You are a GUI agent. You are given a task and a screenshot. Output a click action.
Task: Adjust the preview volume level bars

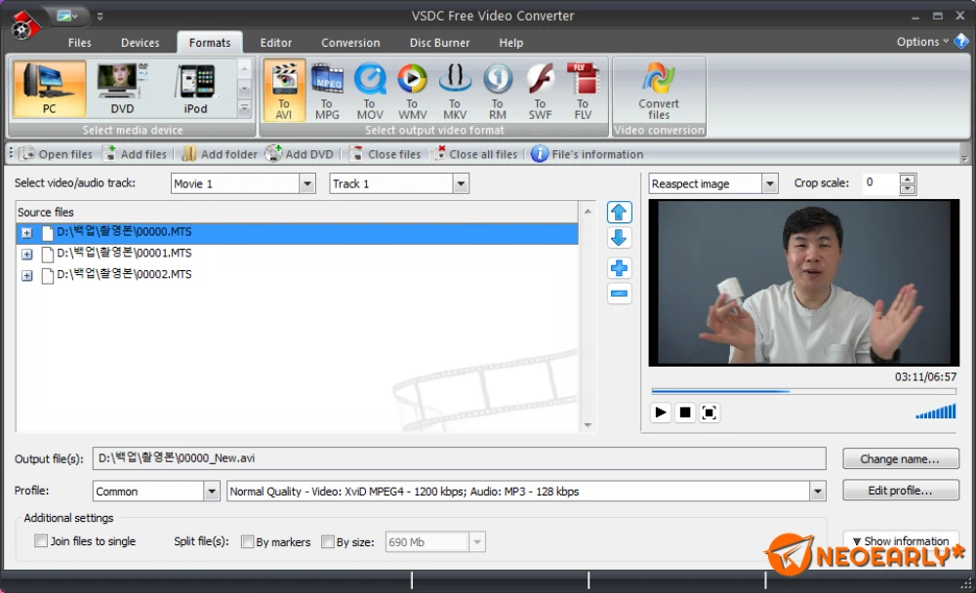[x=936, y=412]
